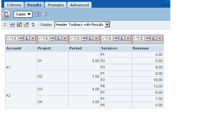
Task: Go to the Advanced tab
Action: point(79,5)
